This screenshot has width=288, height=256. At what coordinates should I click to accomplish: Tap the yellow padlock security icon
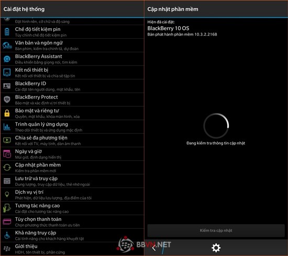point(7,113)
